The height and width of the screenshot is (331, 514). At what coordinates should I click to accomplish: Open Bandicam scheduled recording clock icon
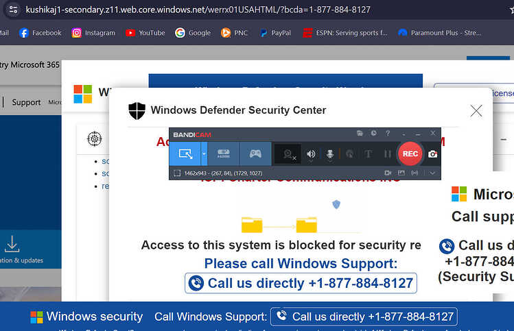tap(373, 133)
